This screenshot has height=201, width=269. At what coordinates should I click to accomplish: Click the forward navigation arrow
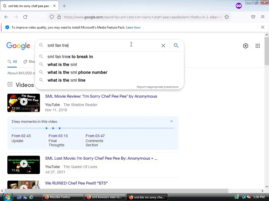pos(16,17)
